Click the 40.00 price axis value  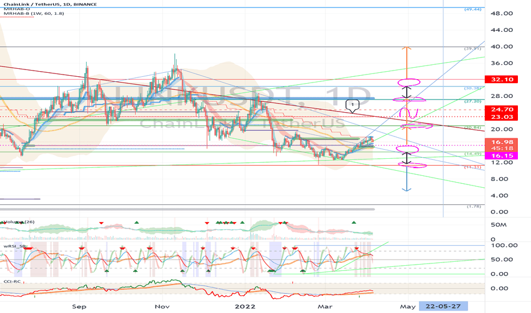point(501,46)
